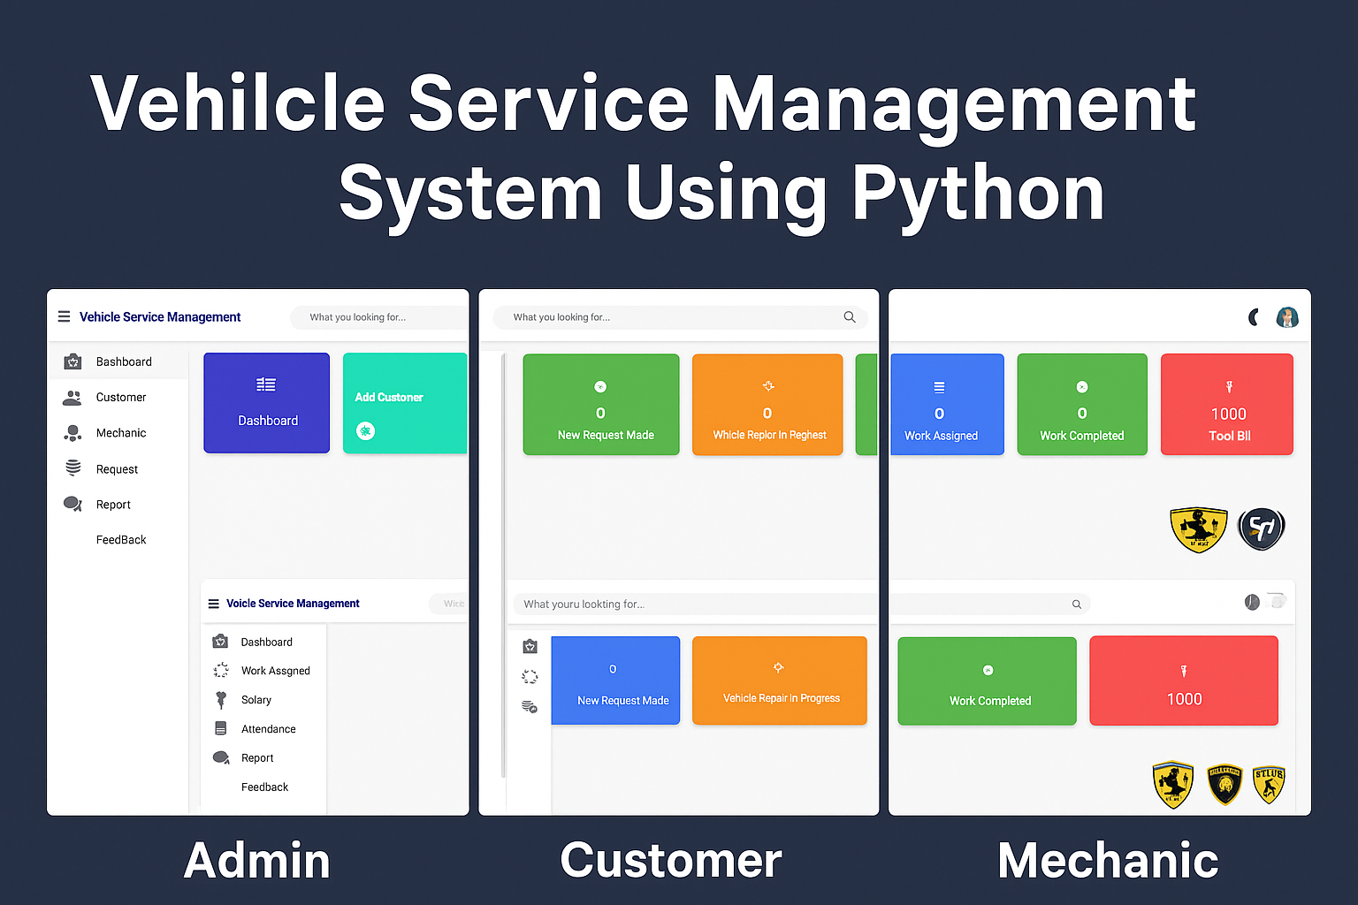
Task: Click the Bashboard sidebar icon
Action: click(x=72, y=361)
